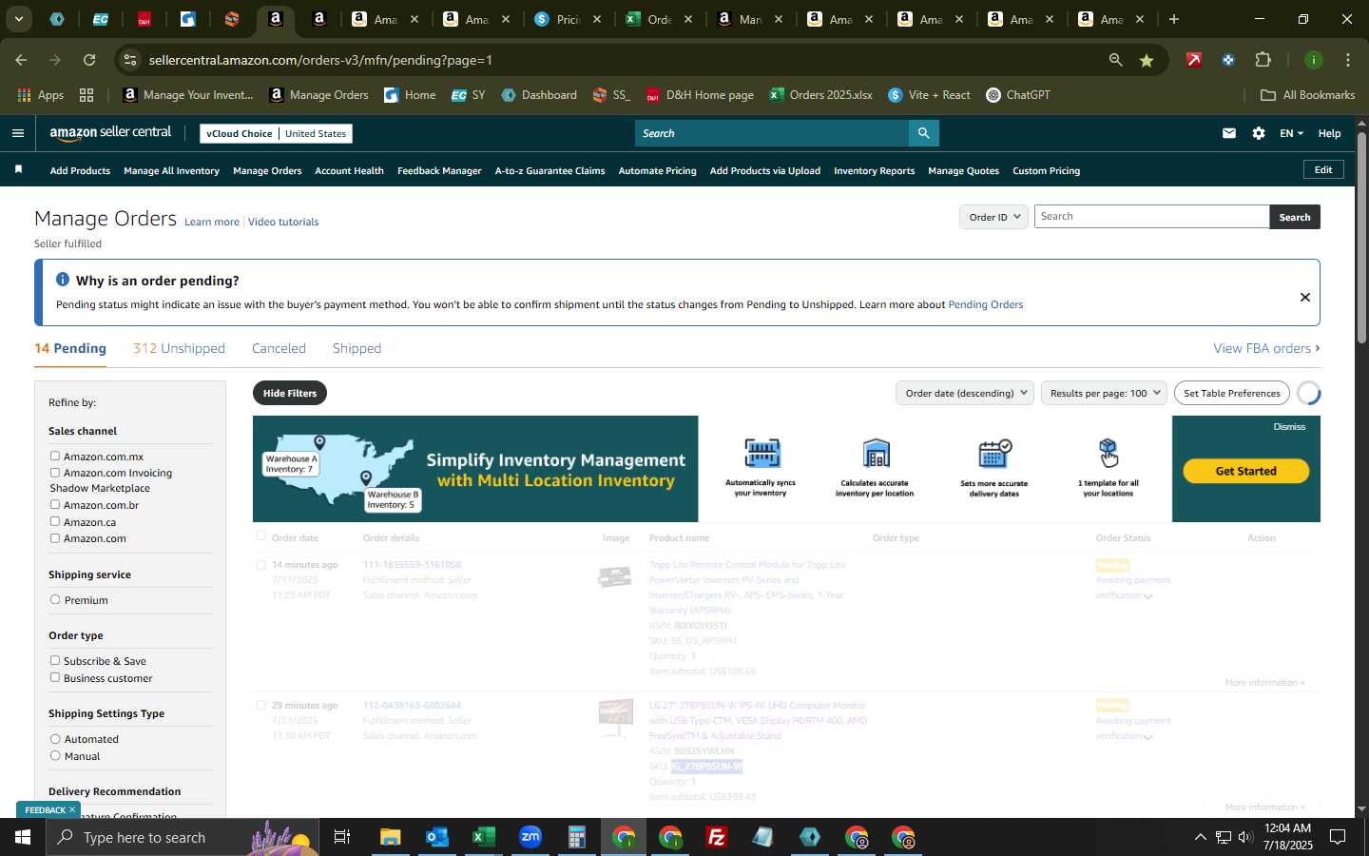Open the Order ID search type dropdown
This screenshot has width=1369, height=856.
(993, 217)
